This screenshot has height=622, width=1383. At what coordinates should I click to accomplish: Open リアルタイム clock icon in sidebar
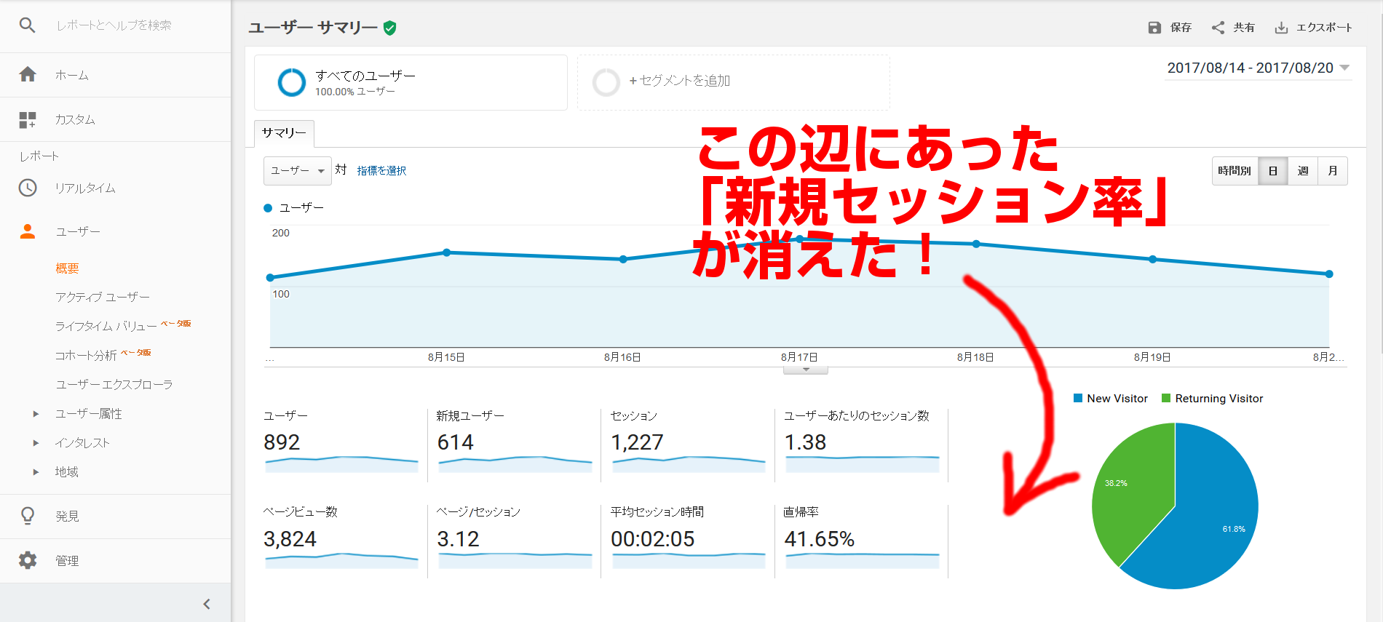click(28, 188)
